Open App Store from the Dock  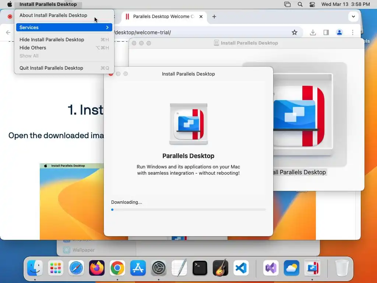(138, 268)
